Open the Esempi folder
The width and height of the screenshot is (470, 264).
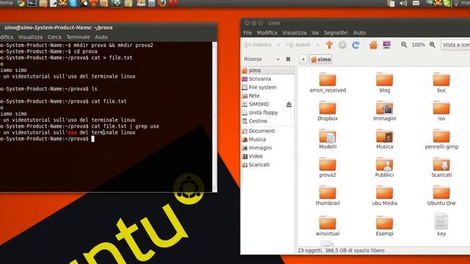point(384,226)
